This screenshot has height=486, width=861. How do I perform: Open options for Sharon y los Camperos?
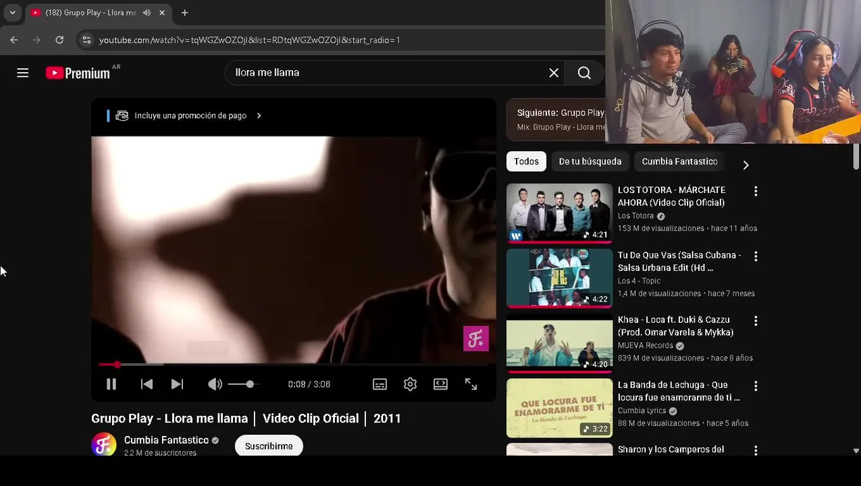click(756, 450)
